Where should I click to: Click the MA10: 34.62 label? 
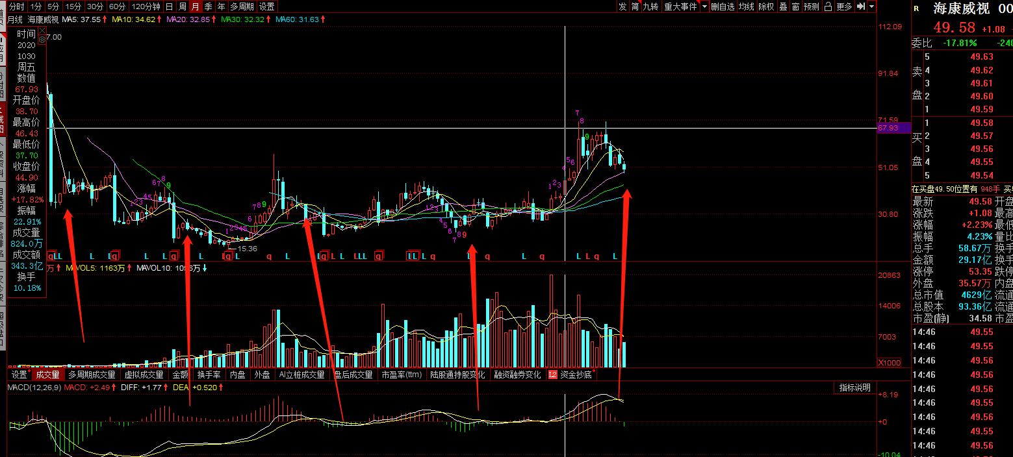click(133, 19)
